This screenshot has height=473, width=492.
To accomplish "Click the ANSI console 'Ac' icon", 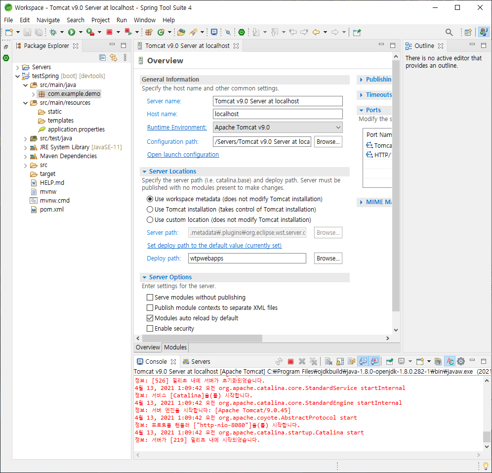I will (450, 362).
